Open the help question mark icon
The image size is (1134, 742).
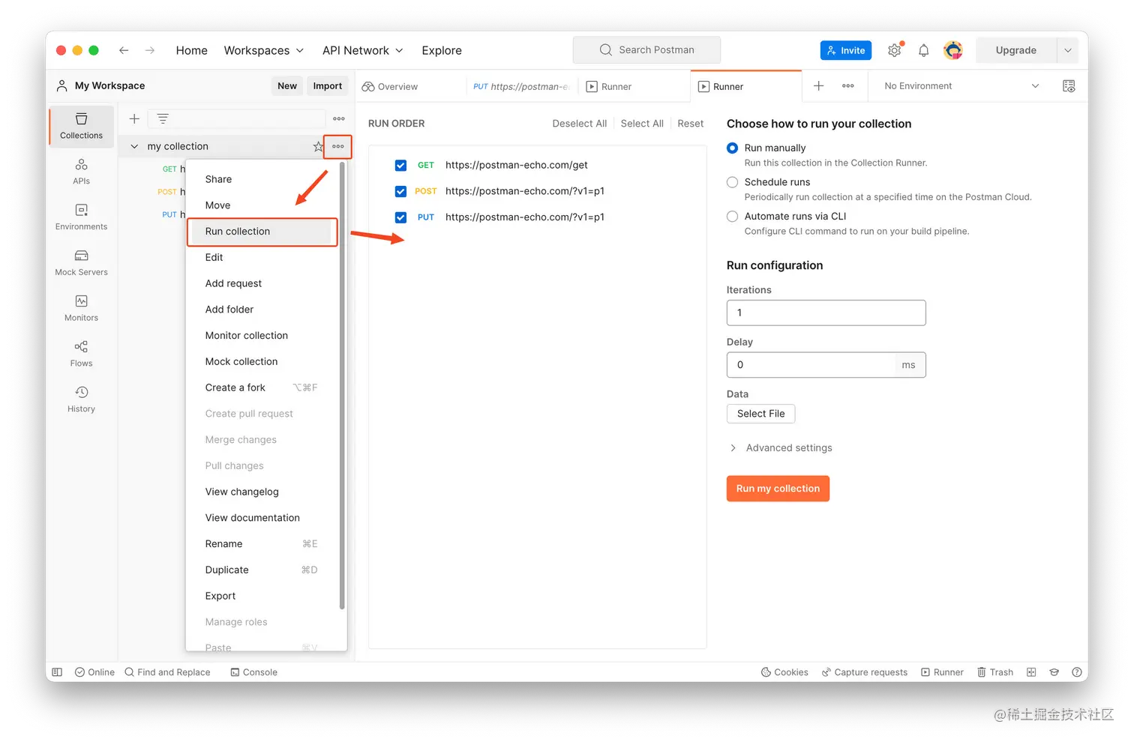(x=1077, y=672)
